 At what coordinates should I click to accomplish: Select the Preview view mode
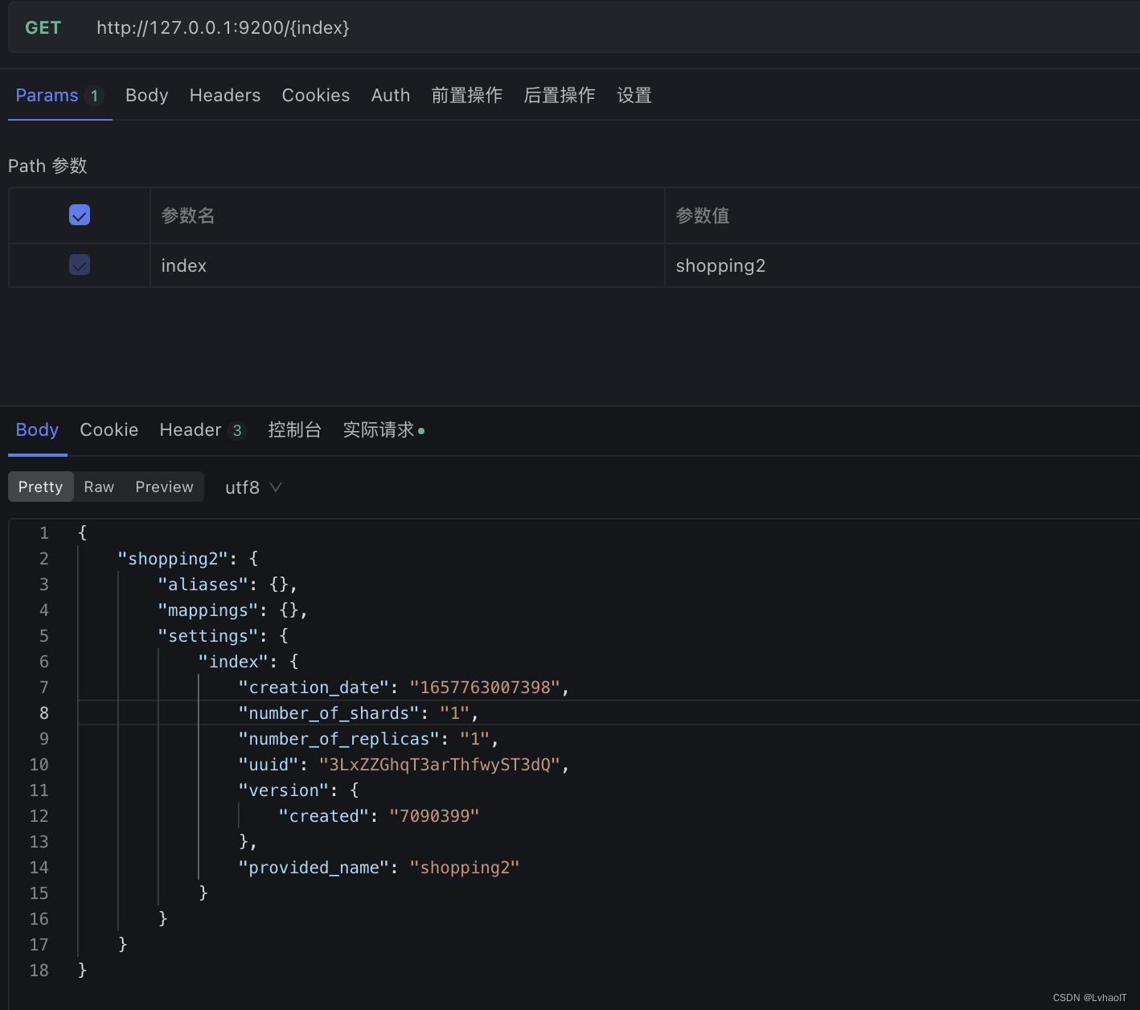pos(164,487)
